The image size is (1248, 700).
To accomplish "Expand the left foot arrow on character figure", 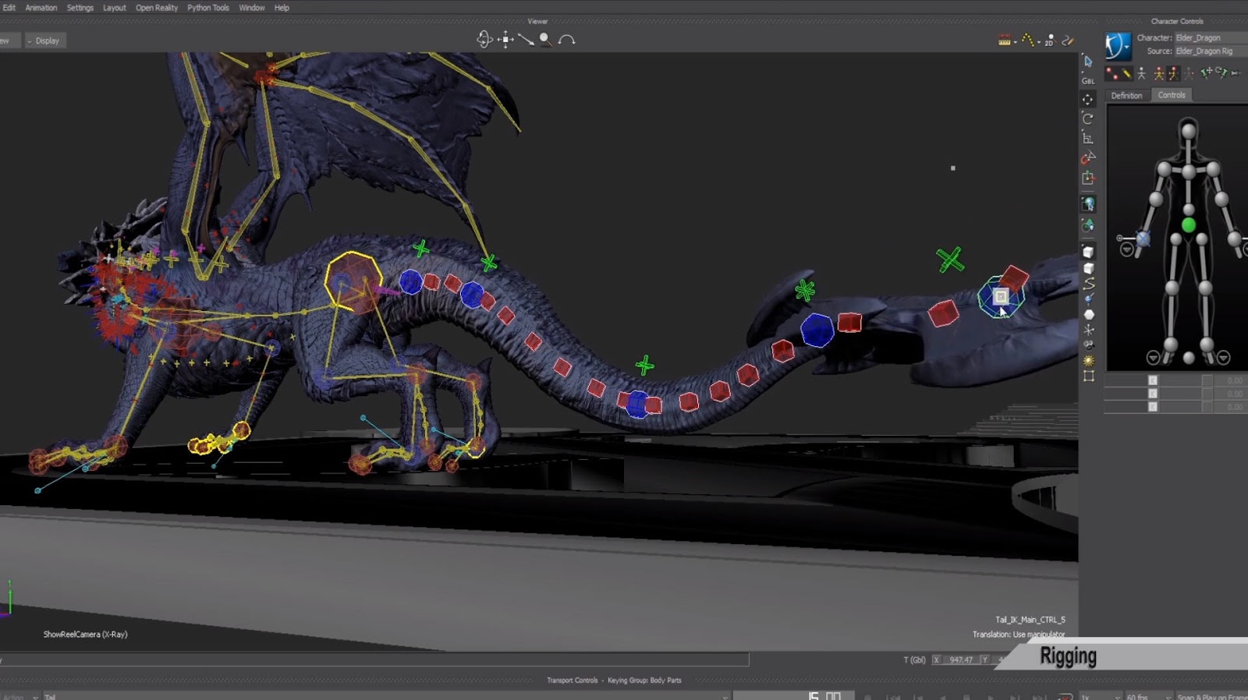I will (1153, 358).
